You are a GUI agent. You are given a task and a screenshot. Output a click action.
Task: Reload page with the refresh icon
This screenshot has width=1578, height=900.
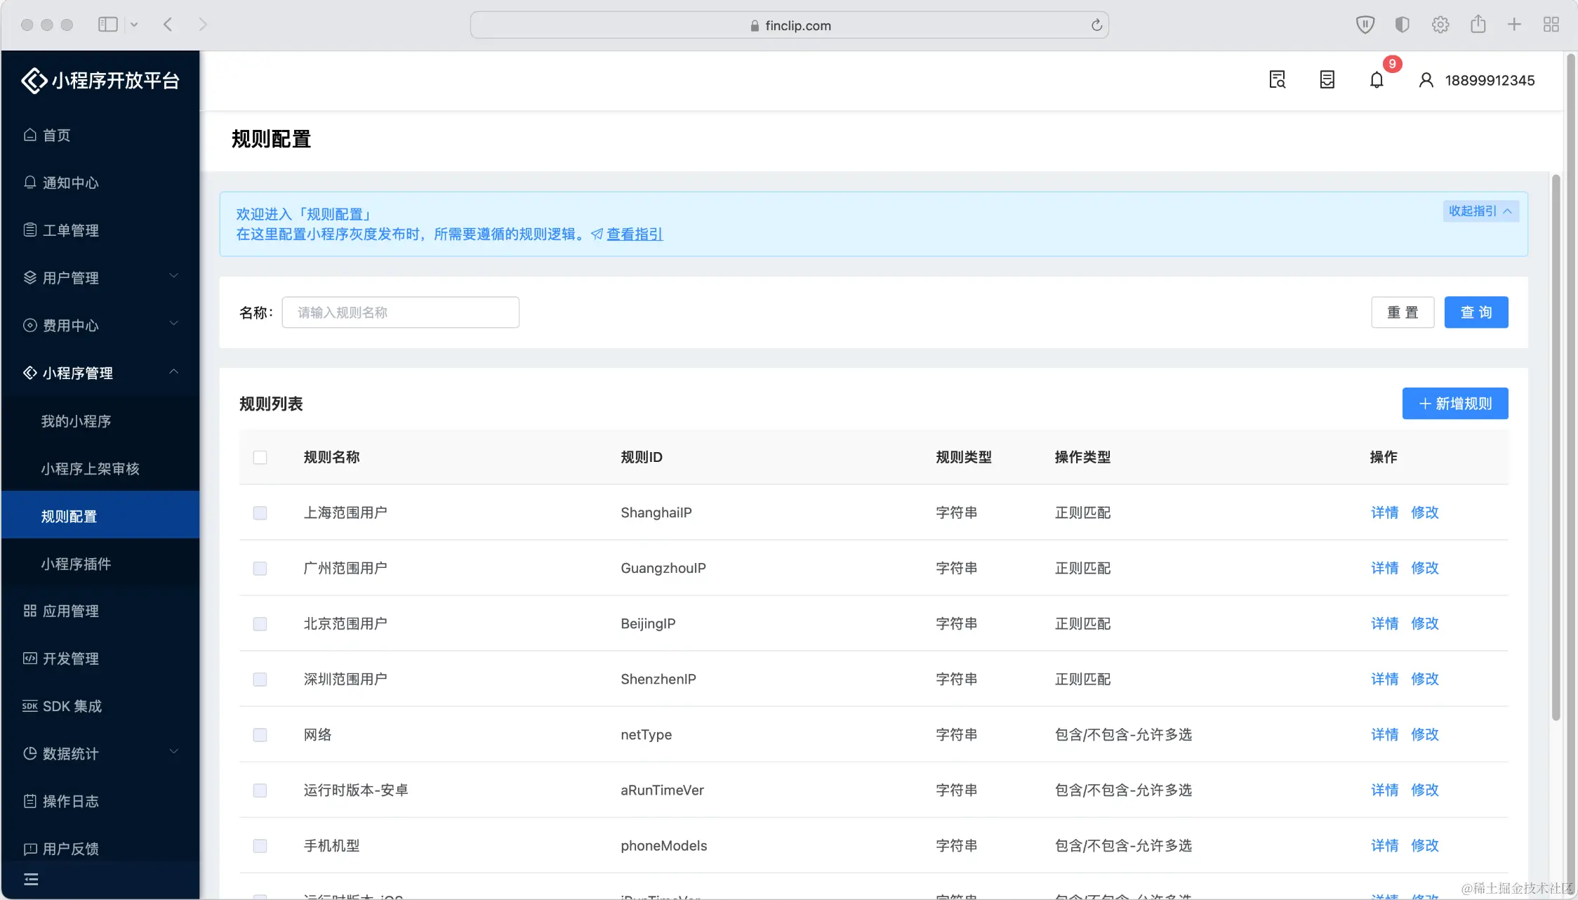pos(1096,25)
